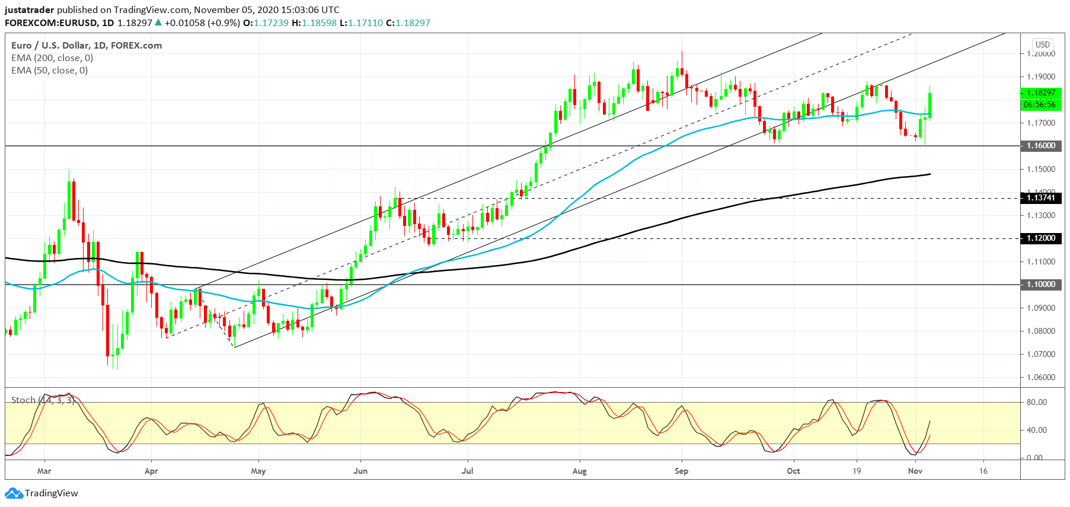Click the TradingView cloud logo icon
1070x507 pixels.
coord(14,493)
